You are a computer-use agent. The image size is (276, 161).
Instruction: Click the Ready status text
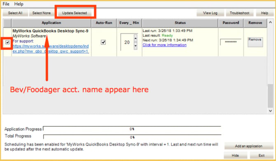tap(167, 36)
